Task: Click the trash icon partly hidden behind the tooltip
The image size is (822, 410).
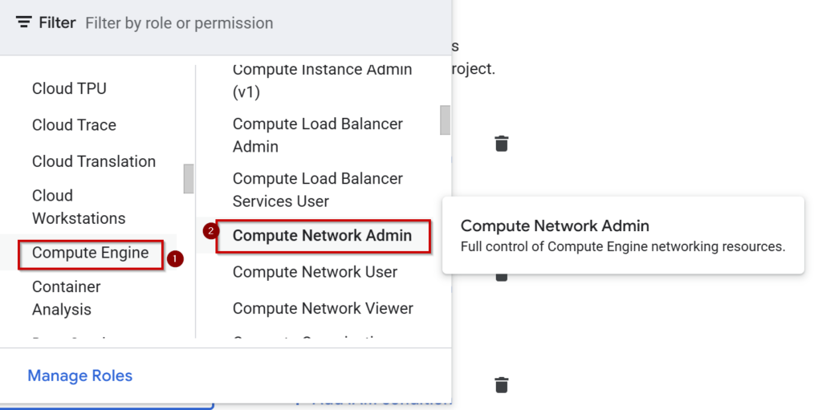Action: [x=502, y=277]
